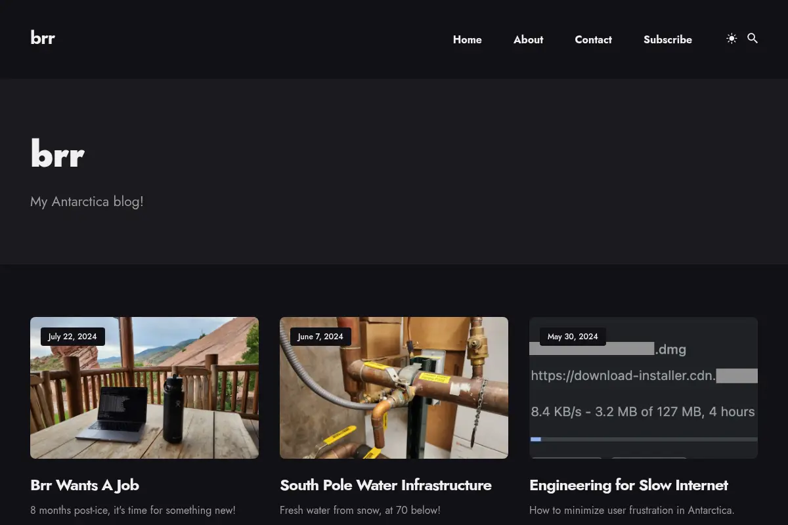The image size is (788, 525).
Task: Click 'Fresh water from snow' excerpt text
Action: pos(360,510)
